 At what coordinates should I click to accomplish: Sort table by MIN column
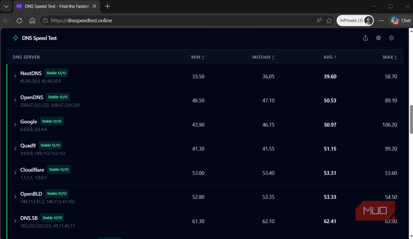(x=198, y=57)
